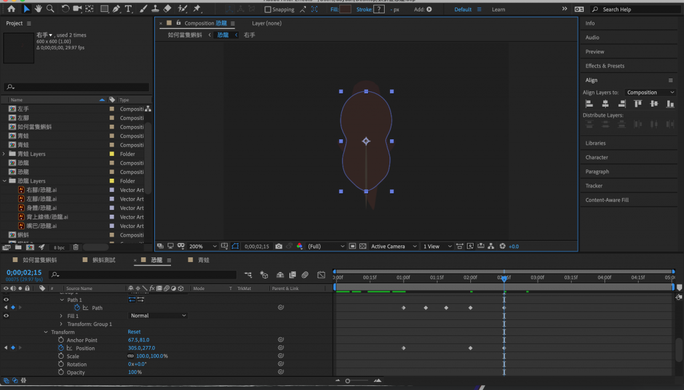Viewport: 684px width, 390px height.
Task: Select the Zoom magnifier tool
Action: (51, 9)
